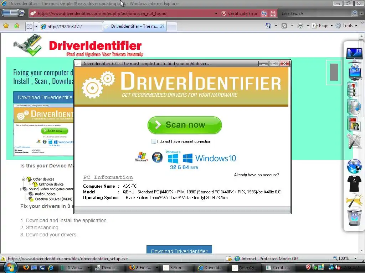Image resolution: width=365 pixels, height=273 pixels.
Task: Click the Internet | Protected Mode: Off status
Action: point(266,259)
